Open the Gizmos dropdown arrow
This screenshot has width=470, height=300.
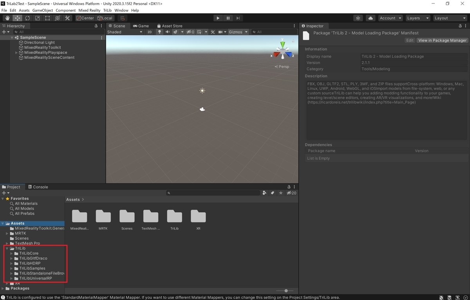click(246, 32)
